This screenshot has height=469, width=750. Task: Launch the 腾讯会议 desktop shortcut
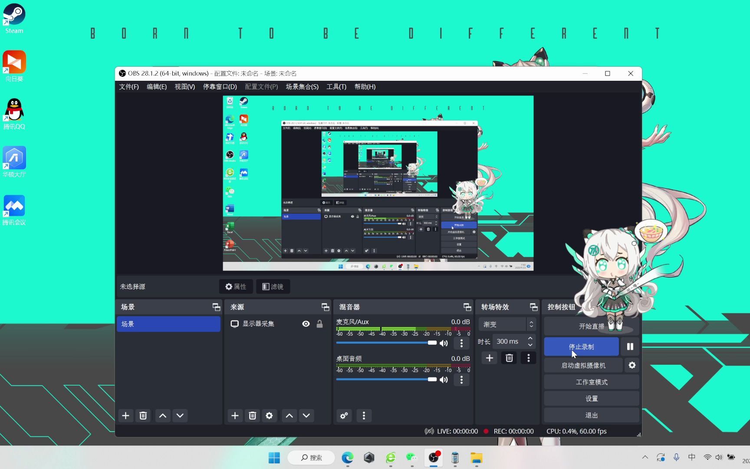14,210
